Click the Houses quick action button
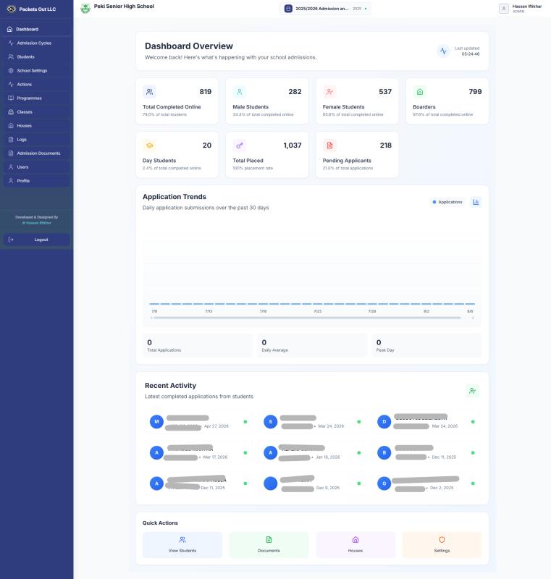This screenshot has height=579, width=551. tap(356, 545)
